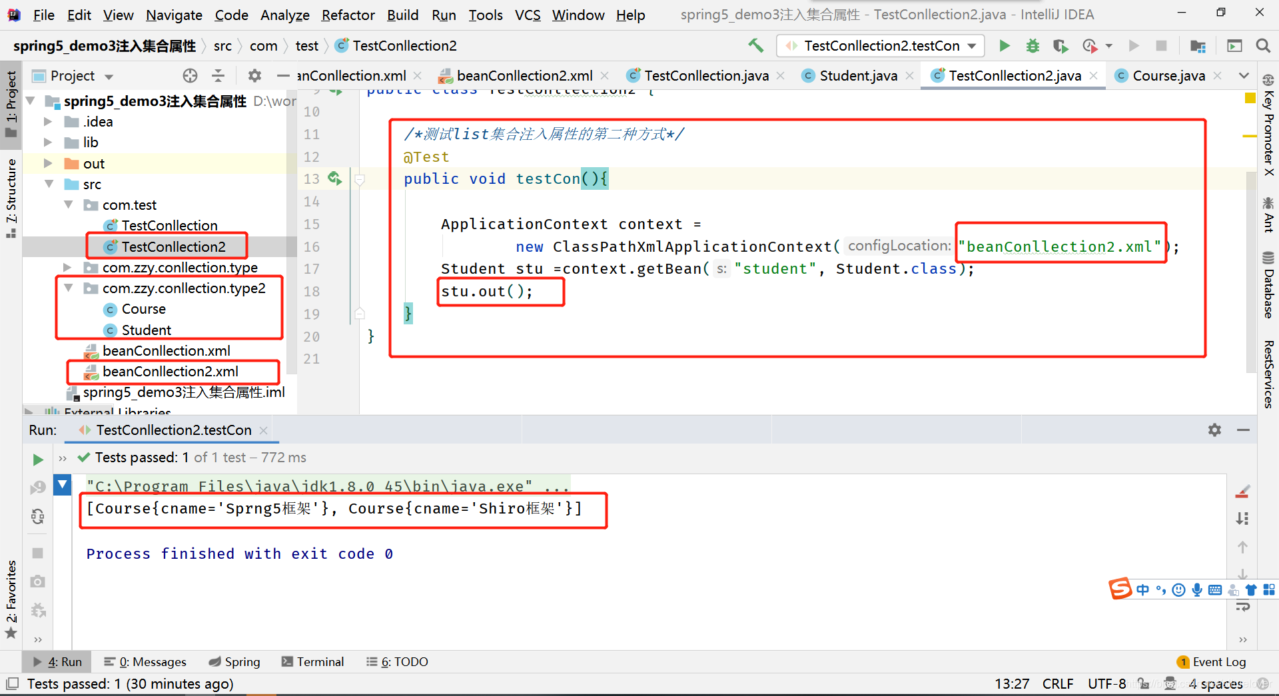1279x696 pixels.
Task: Start debugging with the bug icon
Action: tap(1033, 45)
